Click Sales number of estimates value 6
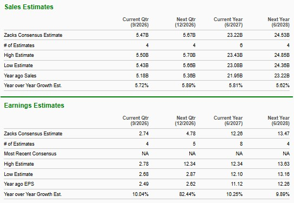 tap(241, 45)
